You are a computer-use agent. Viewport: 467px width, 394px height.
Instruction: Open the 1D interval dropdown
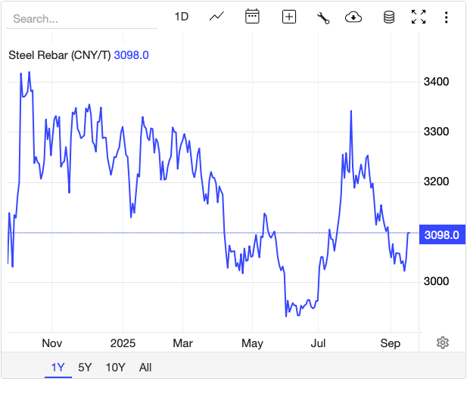[x=182, y=17]
